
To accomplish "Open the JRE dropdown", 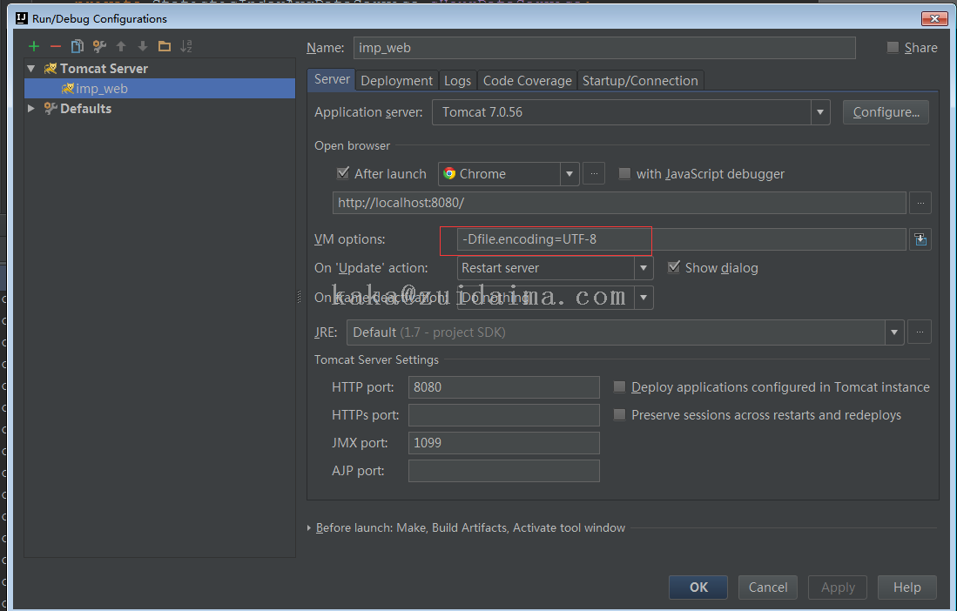I will pyautogui.click(x=893, y=332).
